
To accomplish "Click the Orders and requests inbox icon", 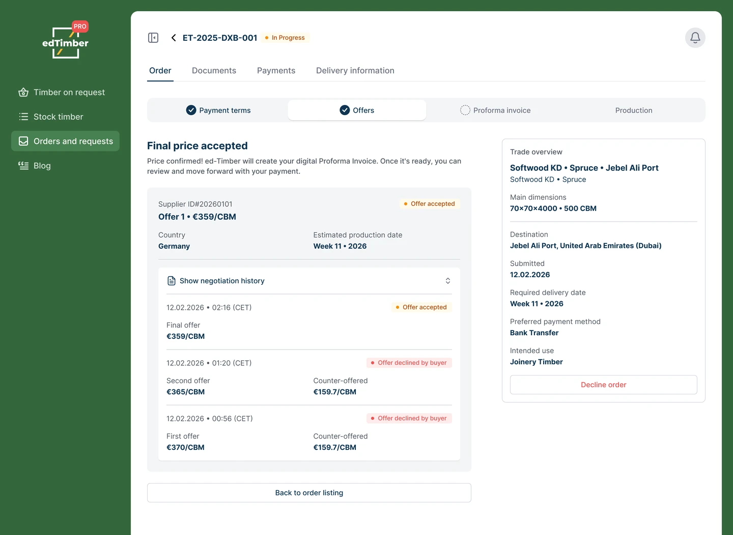I will pyautogui.click(x=23, y=141).
